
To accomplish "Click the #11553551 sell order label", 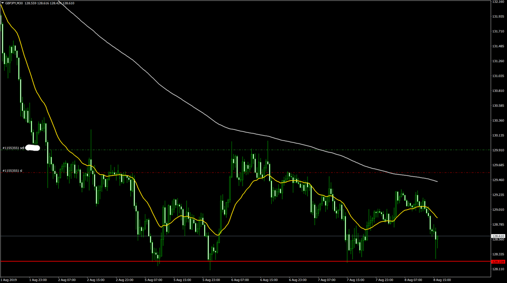I will click(14, 148).
